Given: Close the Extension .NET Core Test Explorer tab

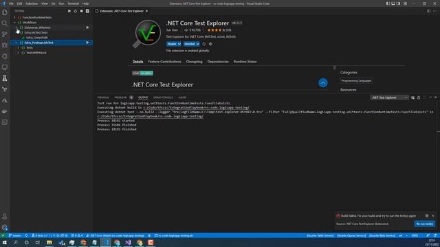Looking at the screenshot, I should 146,11.
